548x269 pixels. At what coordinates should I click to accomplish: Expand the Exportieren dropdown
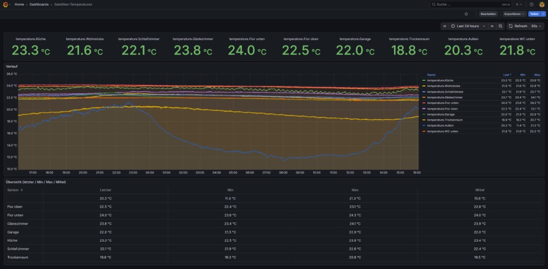[x=514, y=14]
